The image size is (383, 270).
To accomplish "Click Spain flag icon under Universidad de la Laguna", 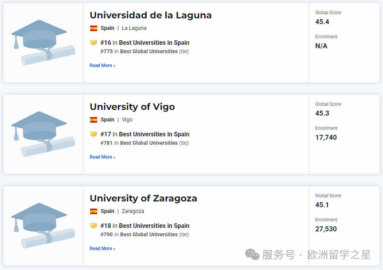I will click(94, 28).
